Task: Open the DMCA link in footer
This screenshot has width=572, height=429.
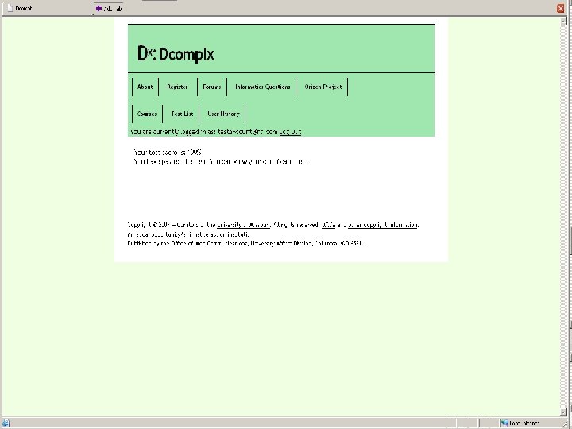Action: (328, 225)
